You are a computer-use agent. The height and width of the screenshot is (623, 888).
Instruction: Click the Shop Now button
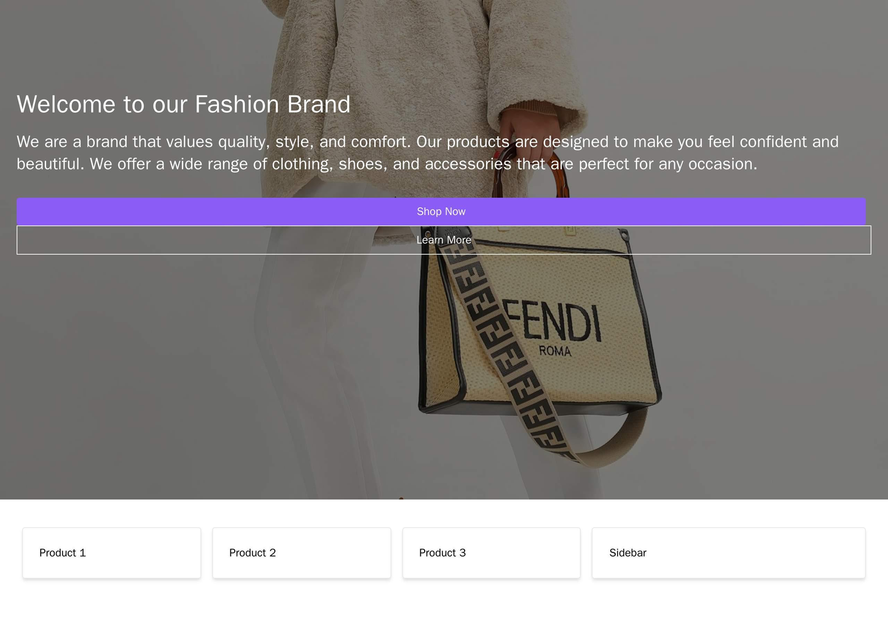444,211
